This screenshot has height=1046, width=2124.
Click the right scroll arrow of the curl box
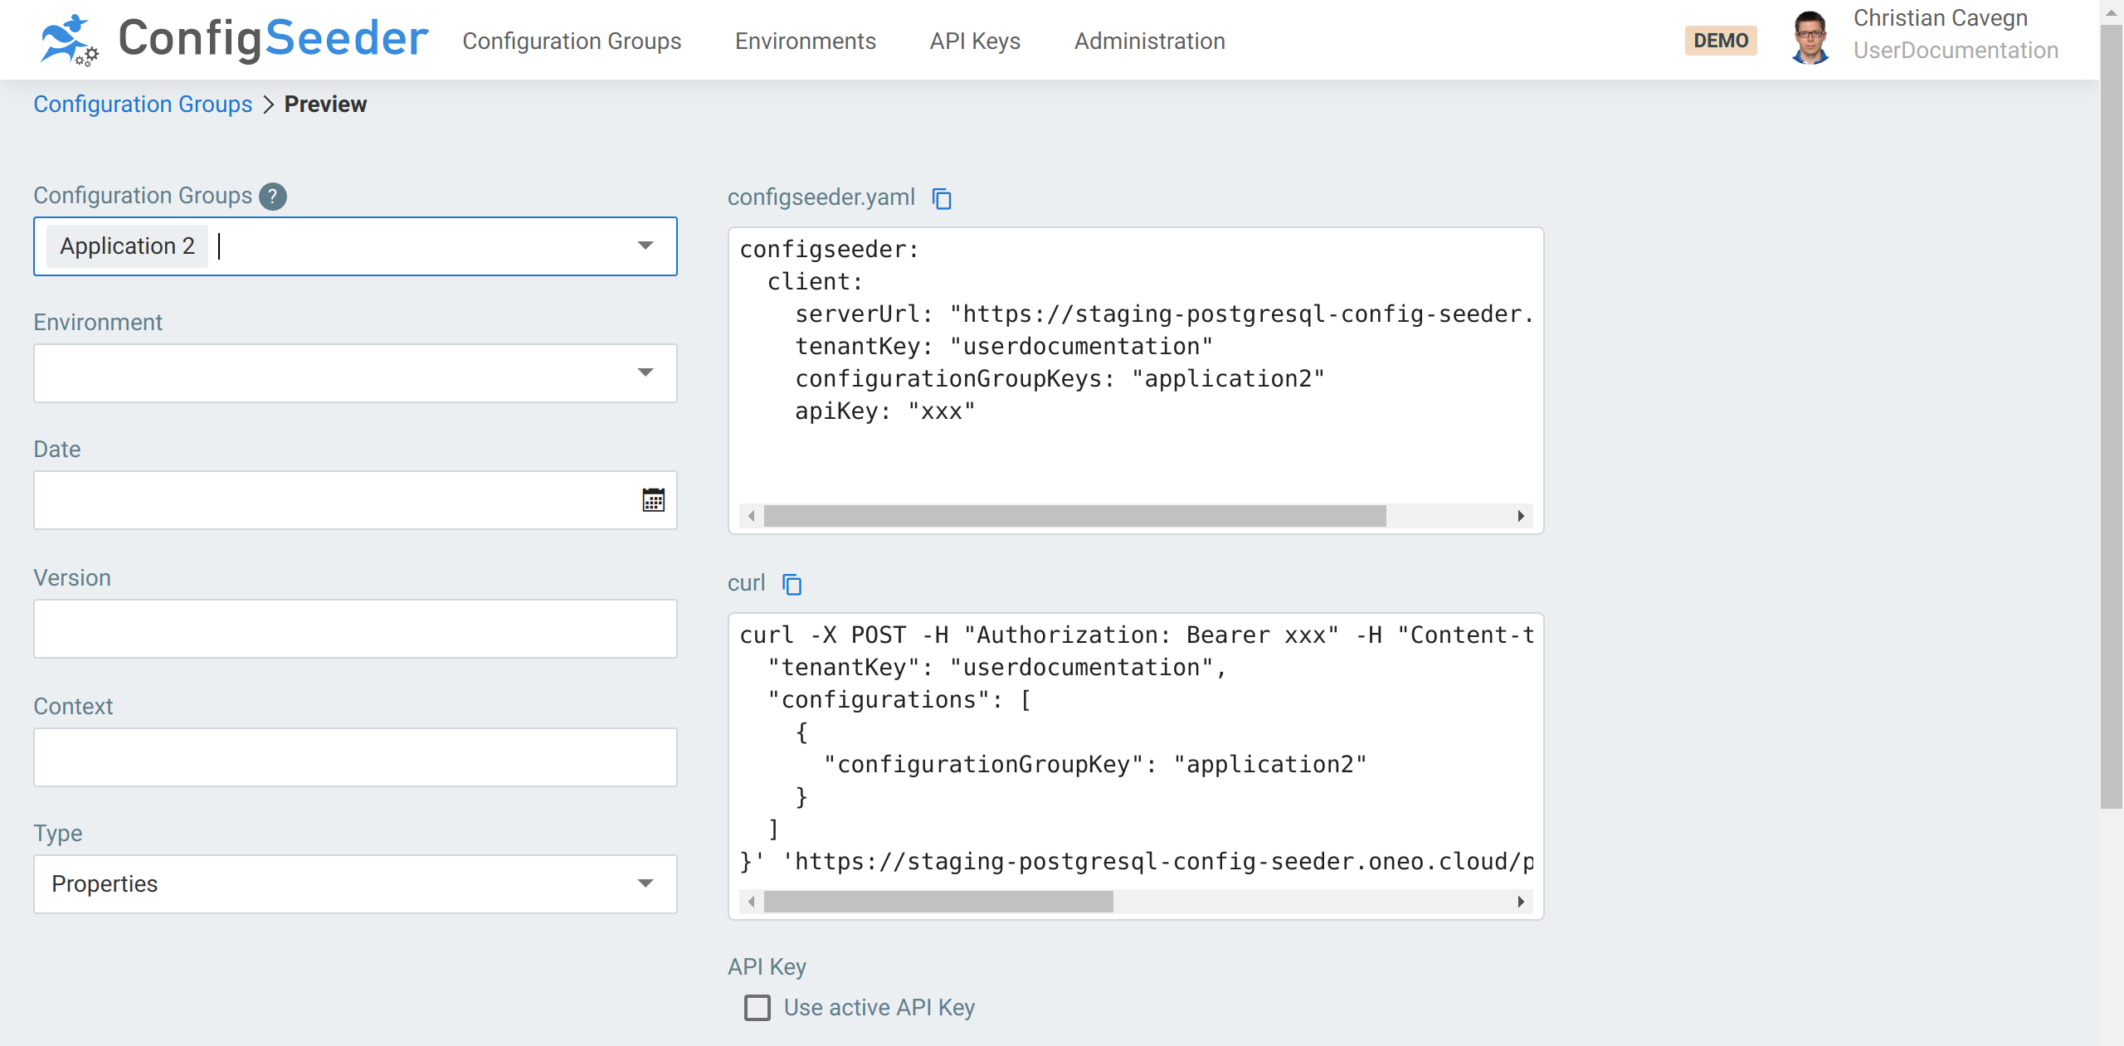point(1521,902)
